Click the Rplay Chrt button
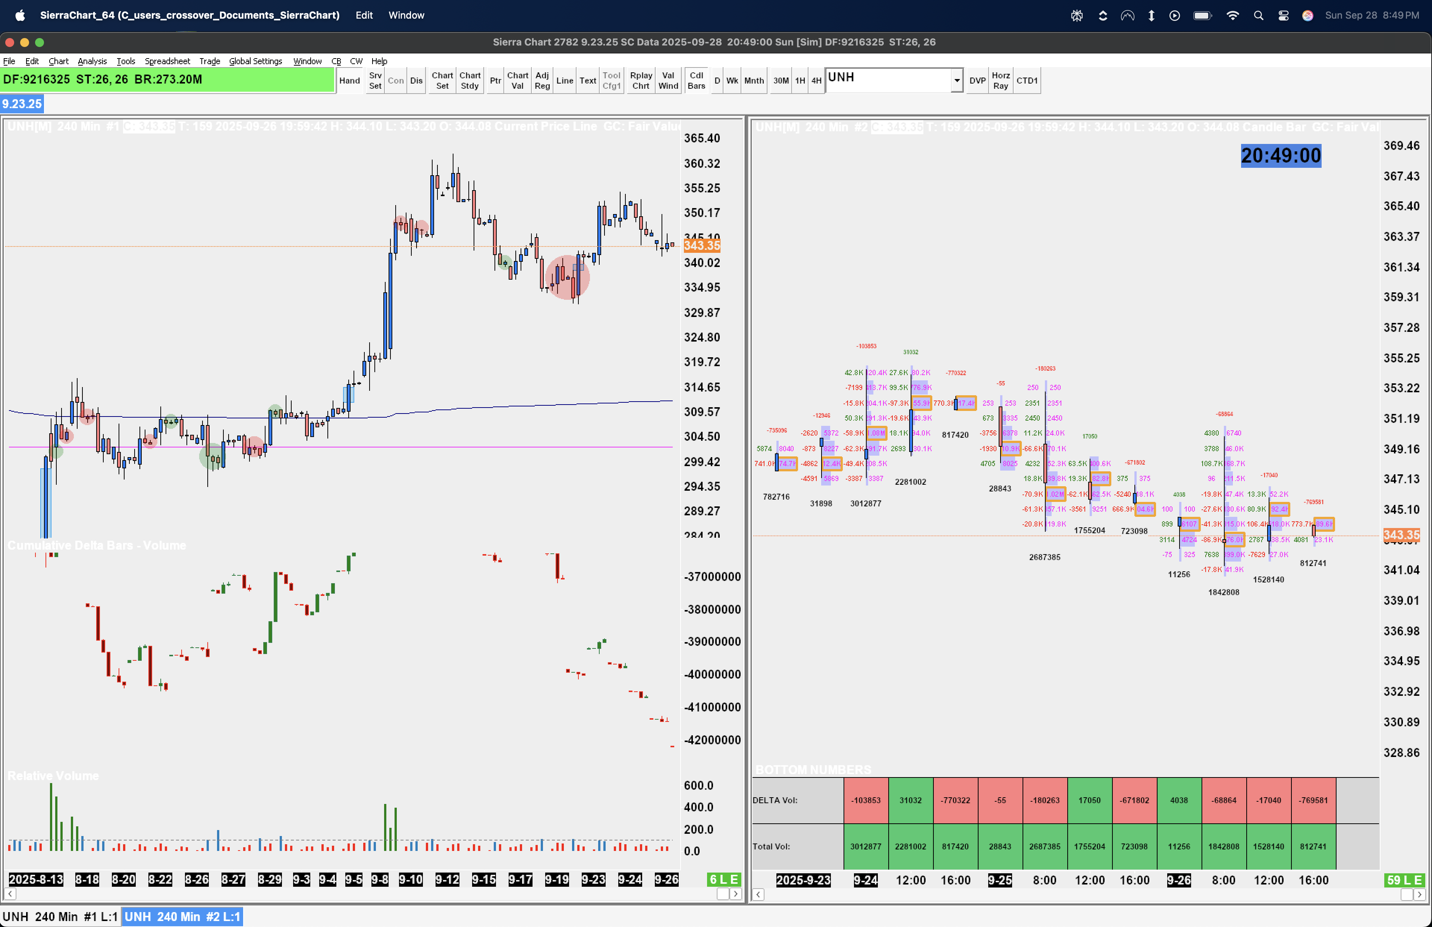This screenshot has height=927, width=1432. 641,81
